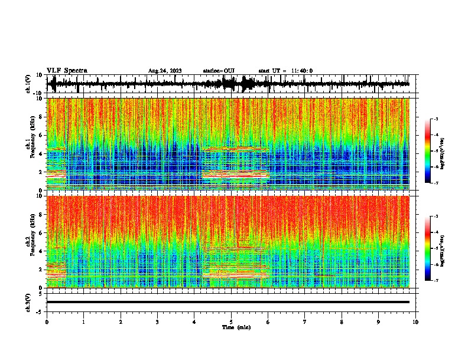Click time axis tick label "2" at bottom

click(121, 322)
